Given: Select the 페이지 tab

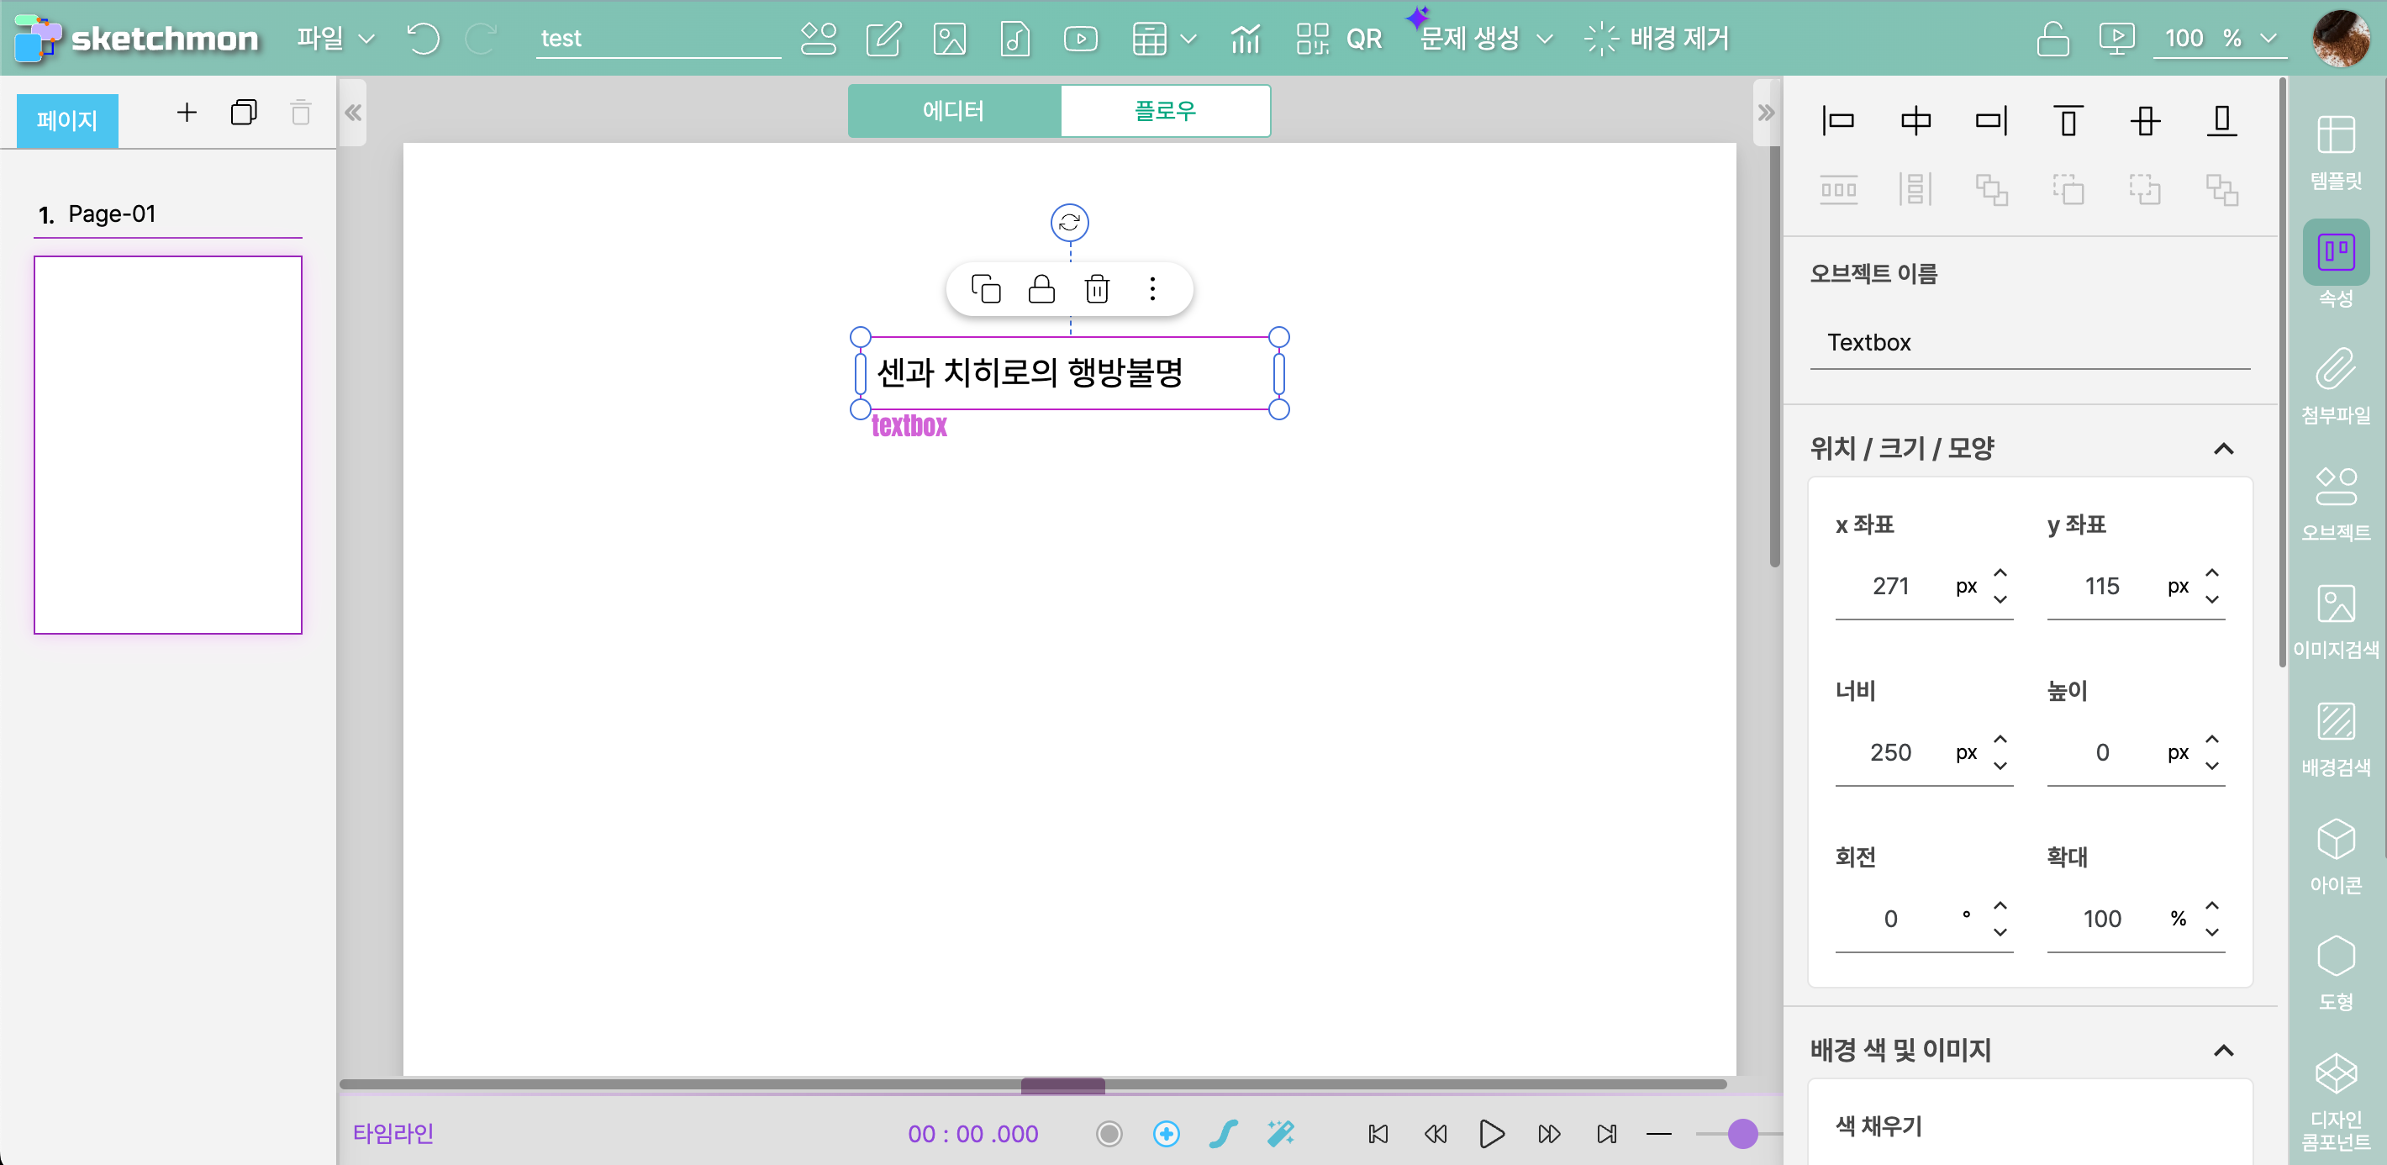Looking at the screenshot, I should point(66,120).
